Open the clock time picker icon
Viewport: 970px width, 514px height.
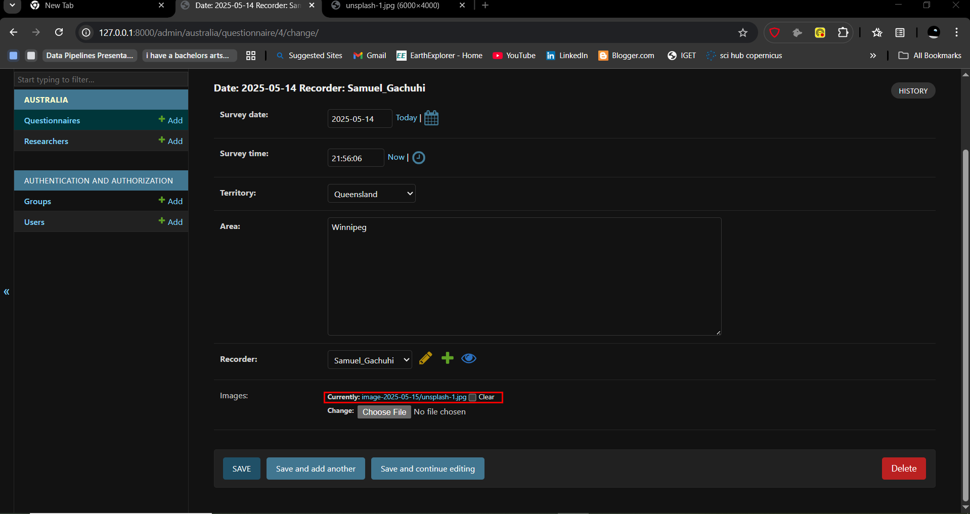coord(419,158)
